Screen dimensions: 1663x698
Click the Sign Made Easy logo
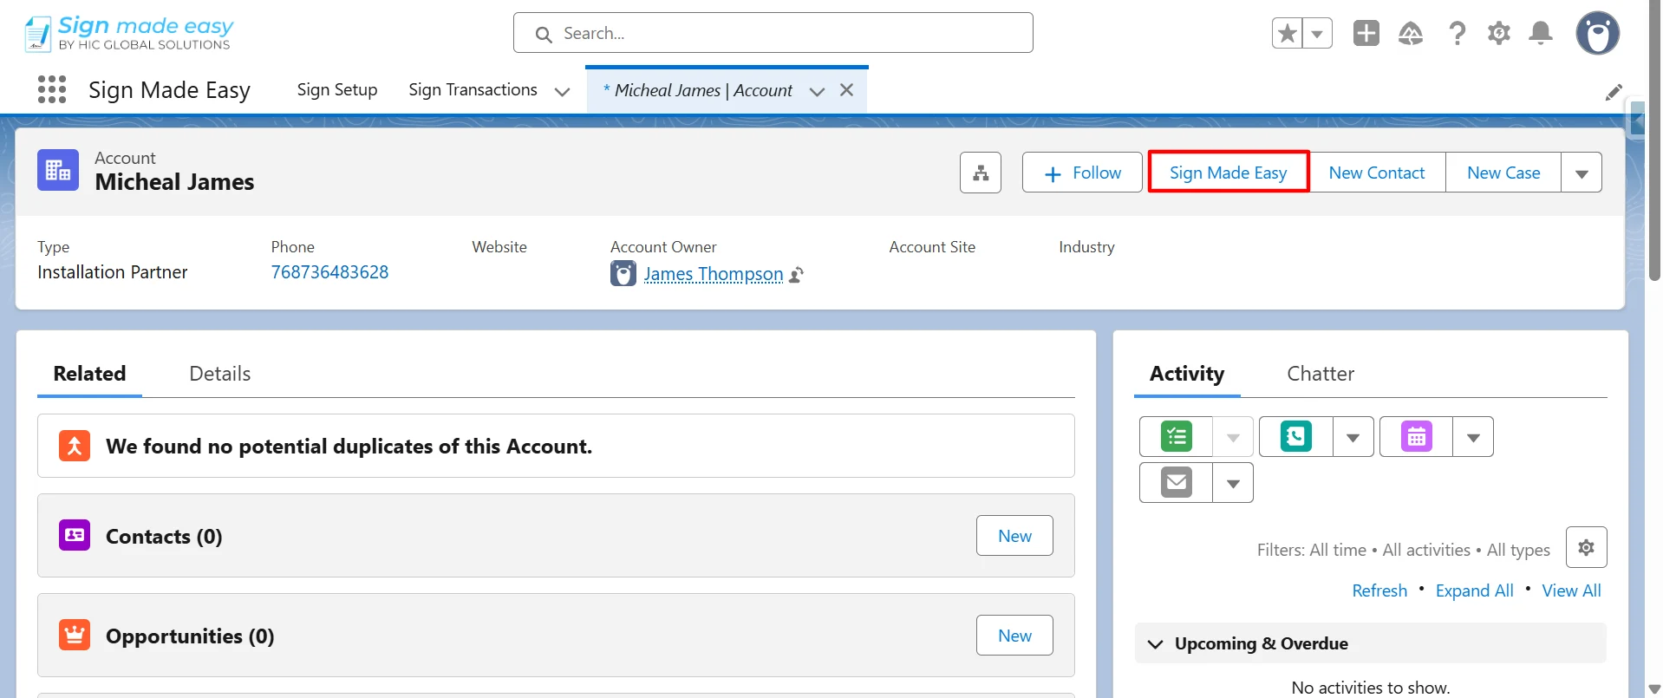(129, 33)
